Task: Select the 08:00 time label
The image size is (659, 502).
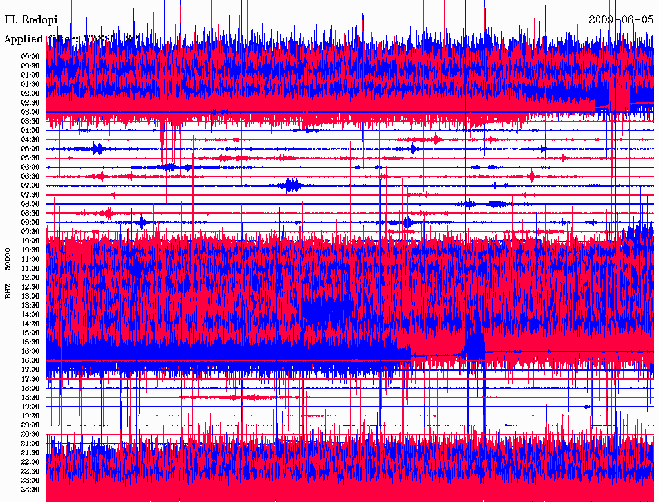Action: 30,204
